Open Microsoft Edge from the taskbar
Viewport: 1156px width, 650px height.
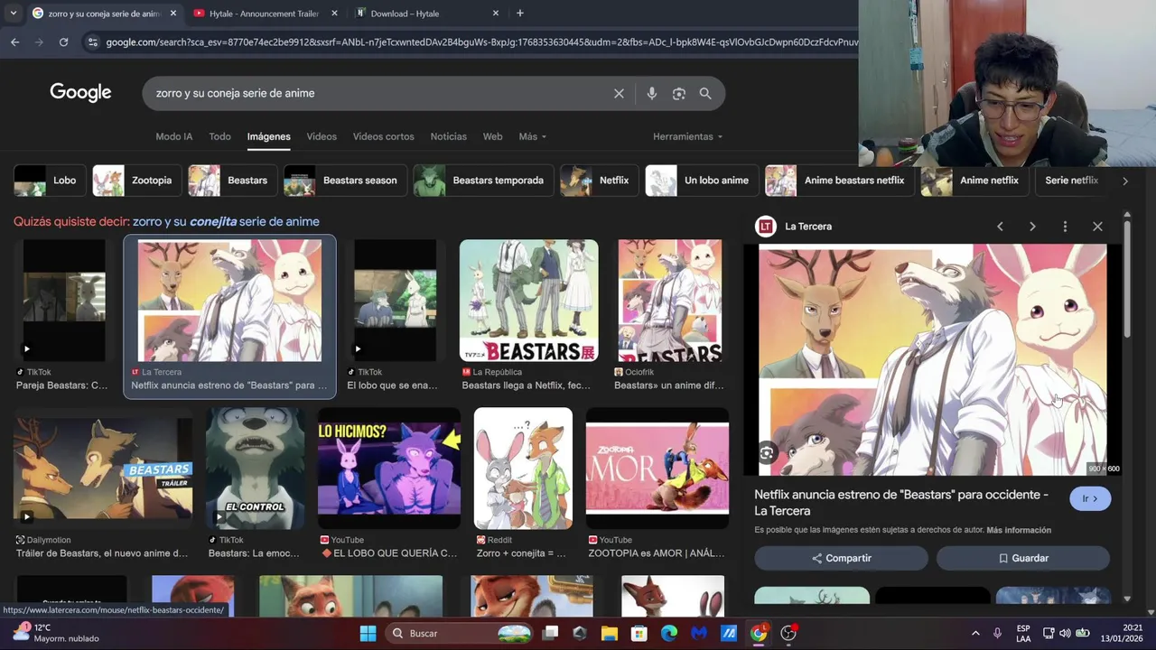(669, 633)
